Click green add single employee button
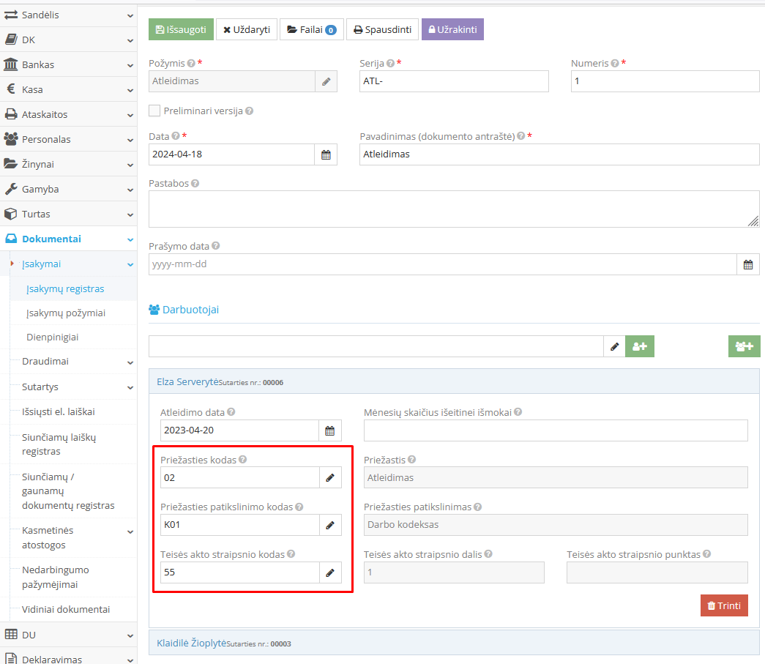This screenshot has height=664, width=765. coord(639,346)
